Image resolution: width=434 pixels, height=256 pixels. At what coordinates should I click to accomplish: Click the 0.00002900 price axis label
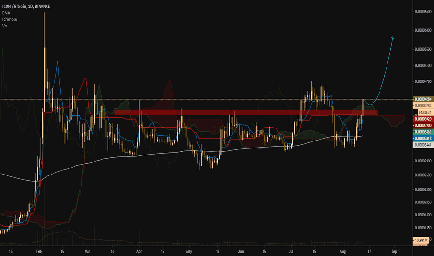[x=423, y=161]
